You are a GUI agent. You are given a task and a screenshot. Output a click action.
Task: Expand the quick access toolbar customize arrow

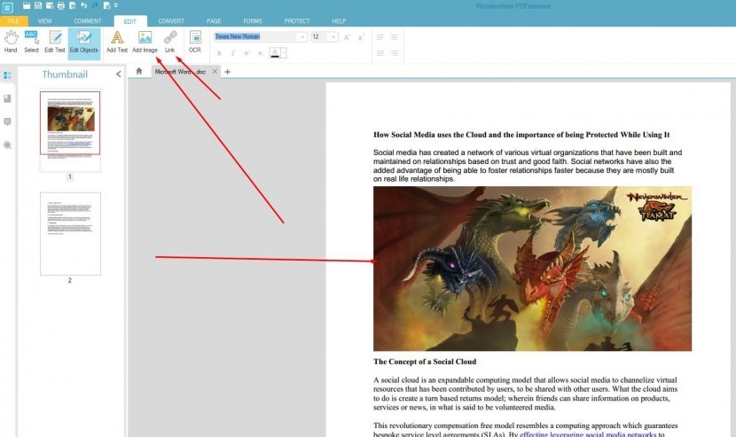click(116, 5)
